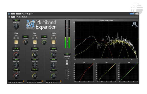
Task: Toggle the Mid band Ena enable button
Action: (x=35, y=42)
